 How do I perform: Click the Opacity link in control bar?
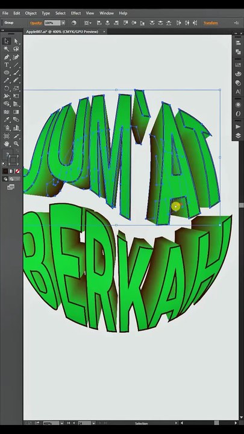[36, 23]
